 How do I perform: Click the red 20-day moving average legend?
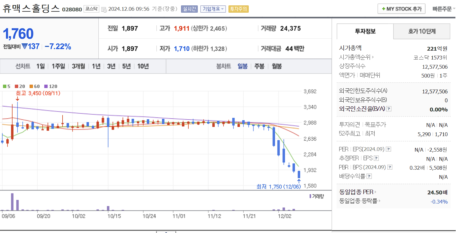pyautogui.click(x=20, y=86)
